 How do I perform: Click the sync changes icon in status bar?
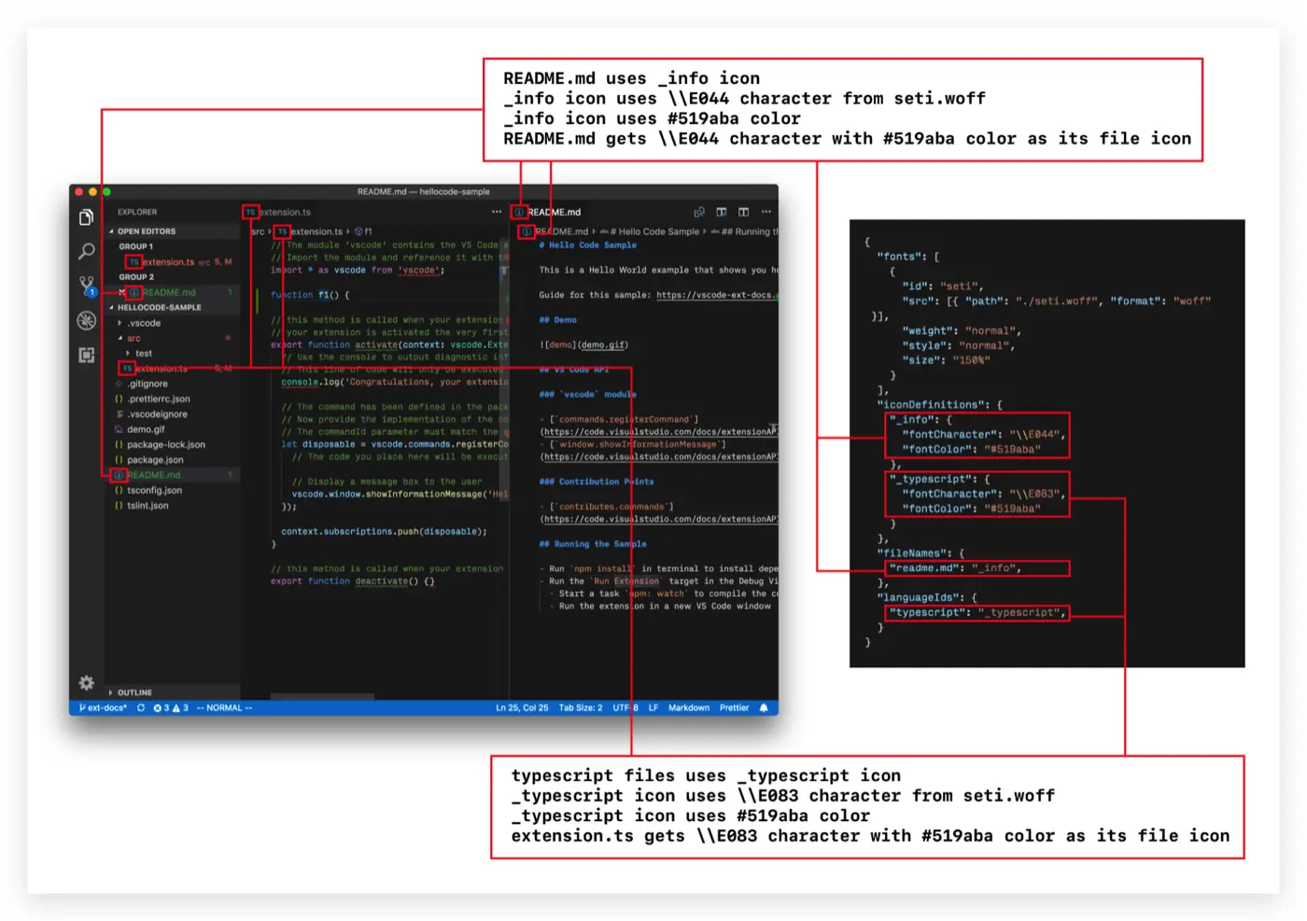(x=141, y=708)
